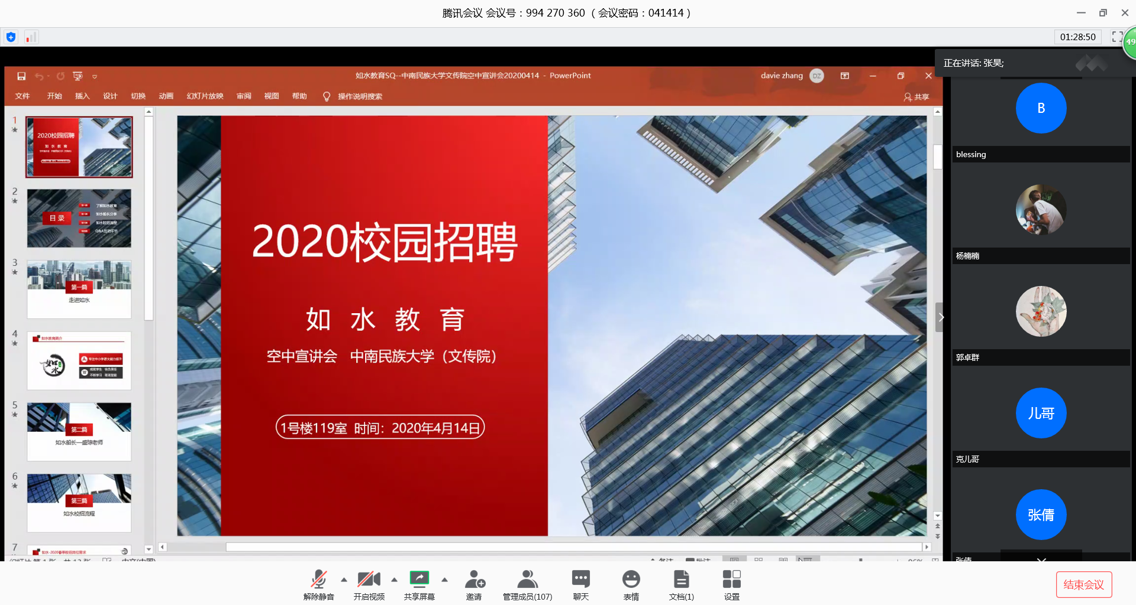Collapse the participant sidebar with the chevron
The height and width of the screenshot is (605, 1136).
point(941,317)
